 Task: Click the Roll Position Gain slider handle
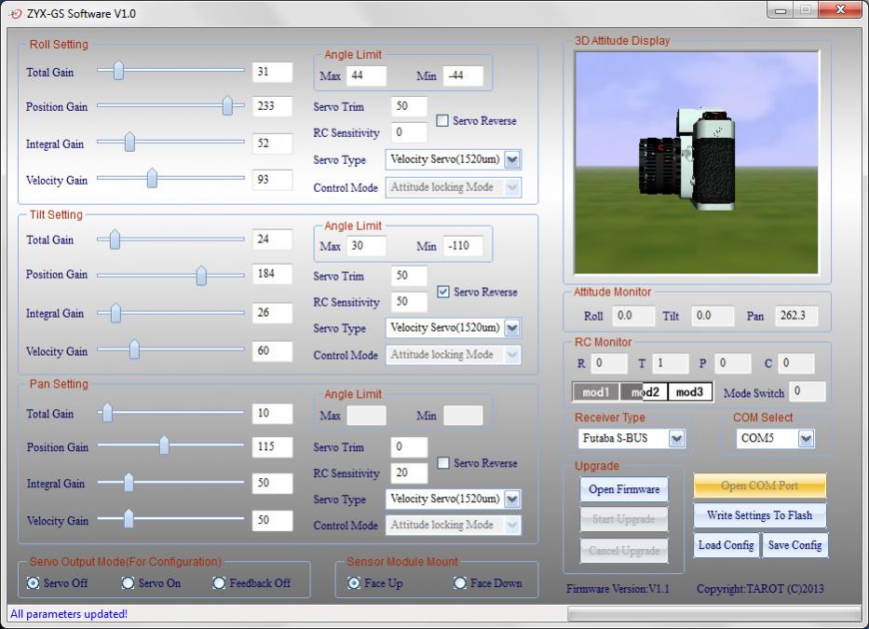227,107
